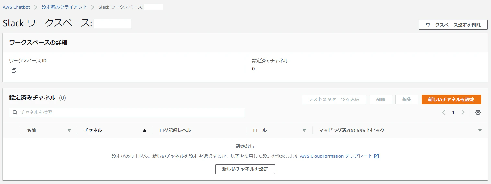Click 削除 button
Image resolution: width=491 pixels, height=184 pixels.
click(x=381, y=99)
